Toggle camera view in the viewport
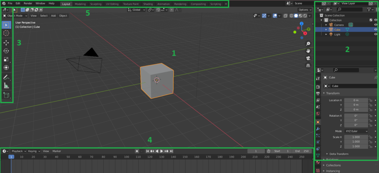Viewport: 379px width, 173px height. [308, 58]
